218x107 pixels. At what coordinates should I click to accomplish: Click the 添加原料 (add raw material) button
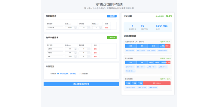112,16
